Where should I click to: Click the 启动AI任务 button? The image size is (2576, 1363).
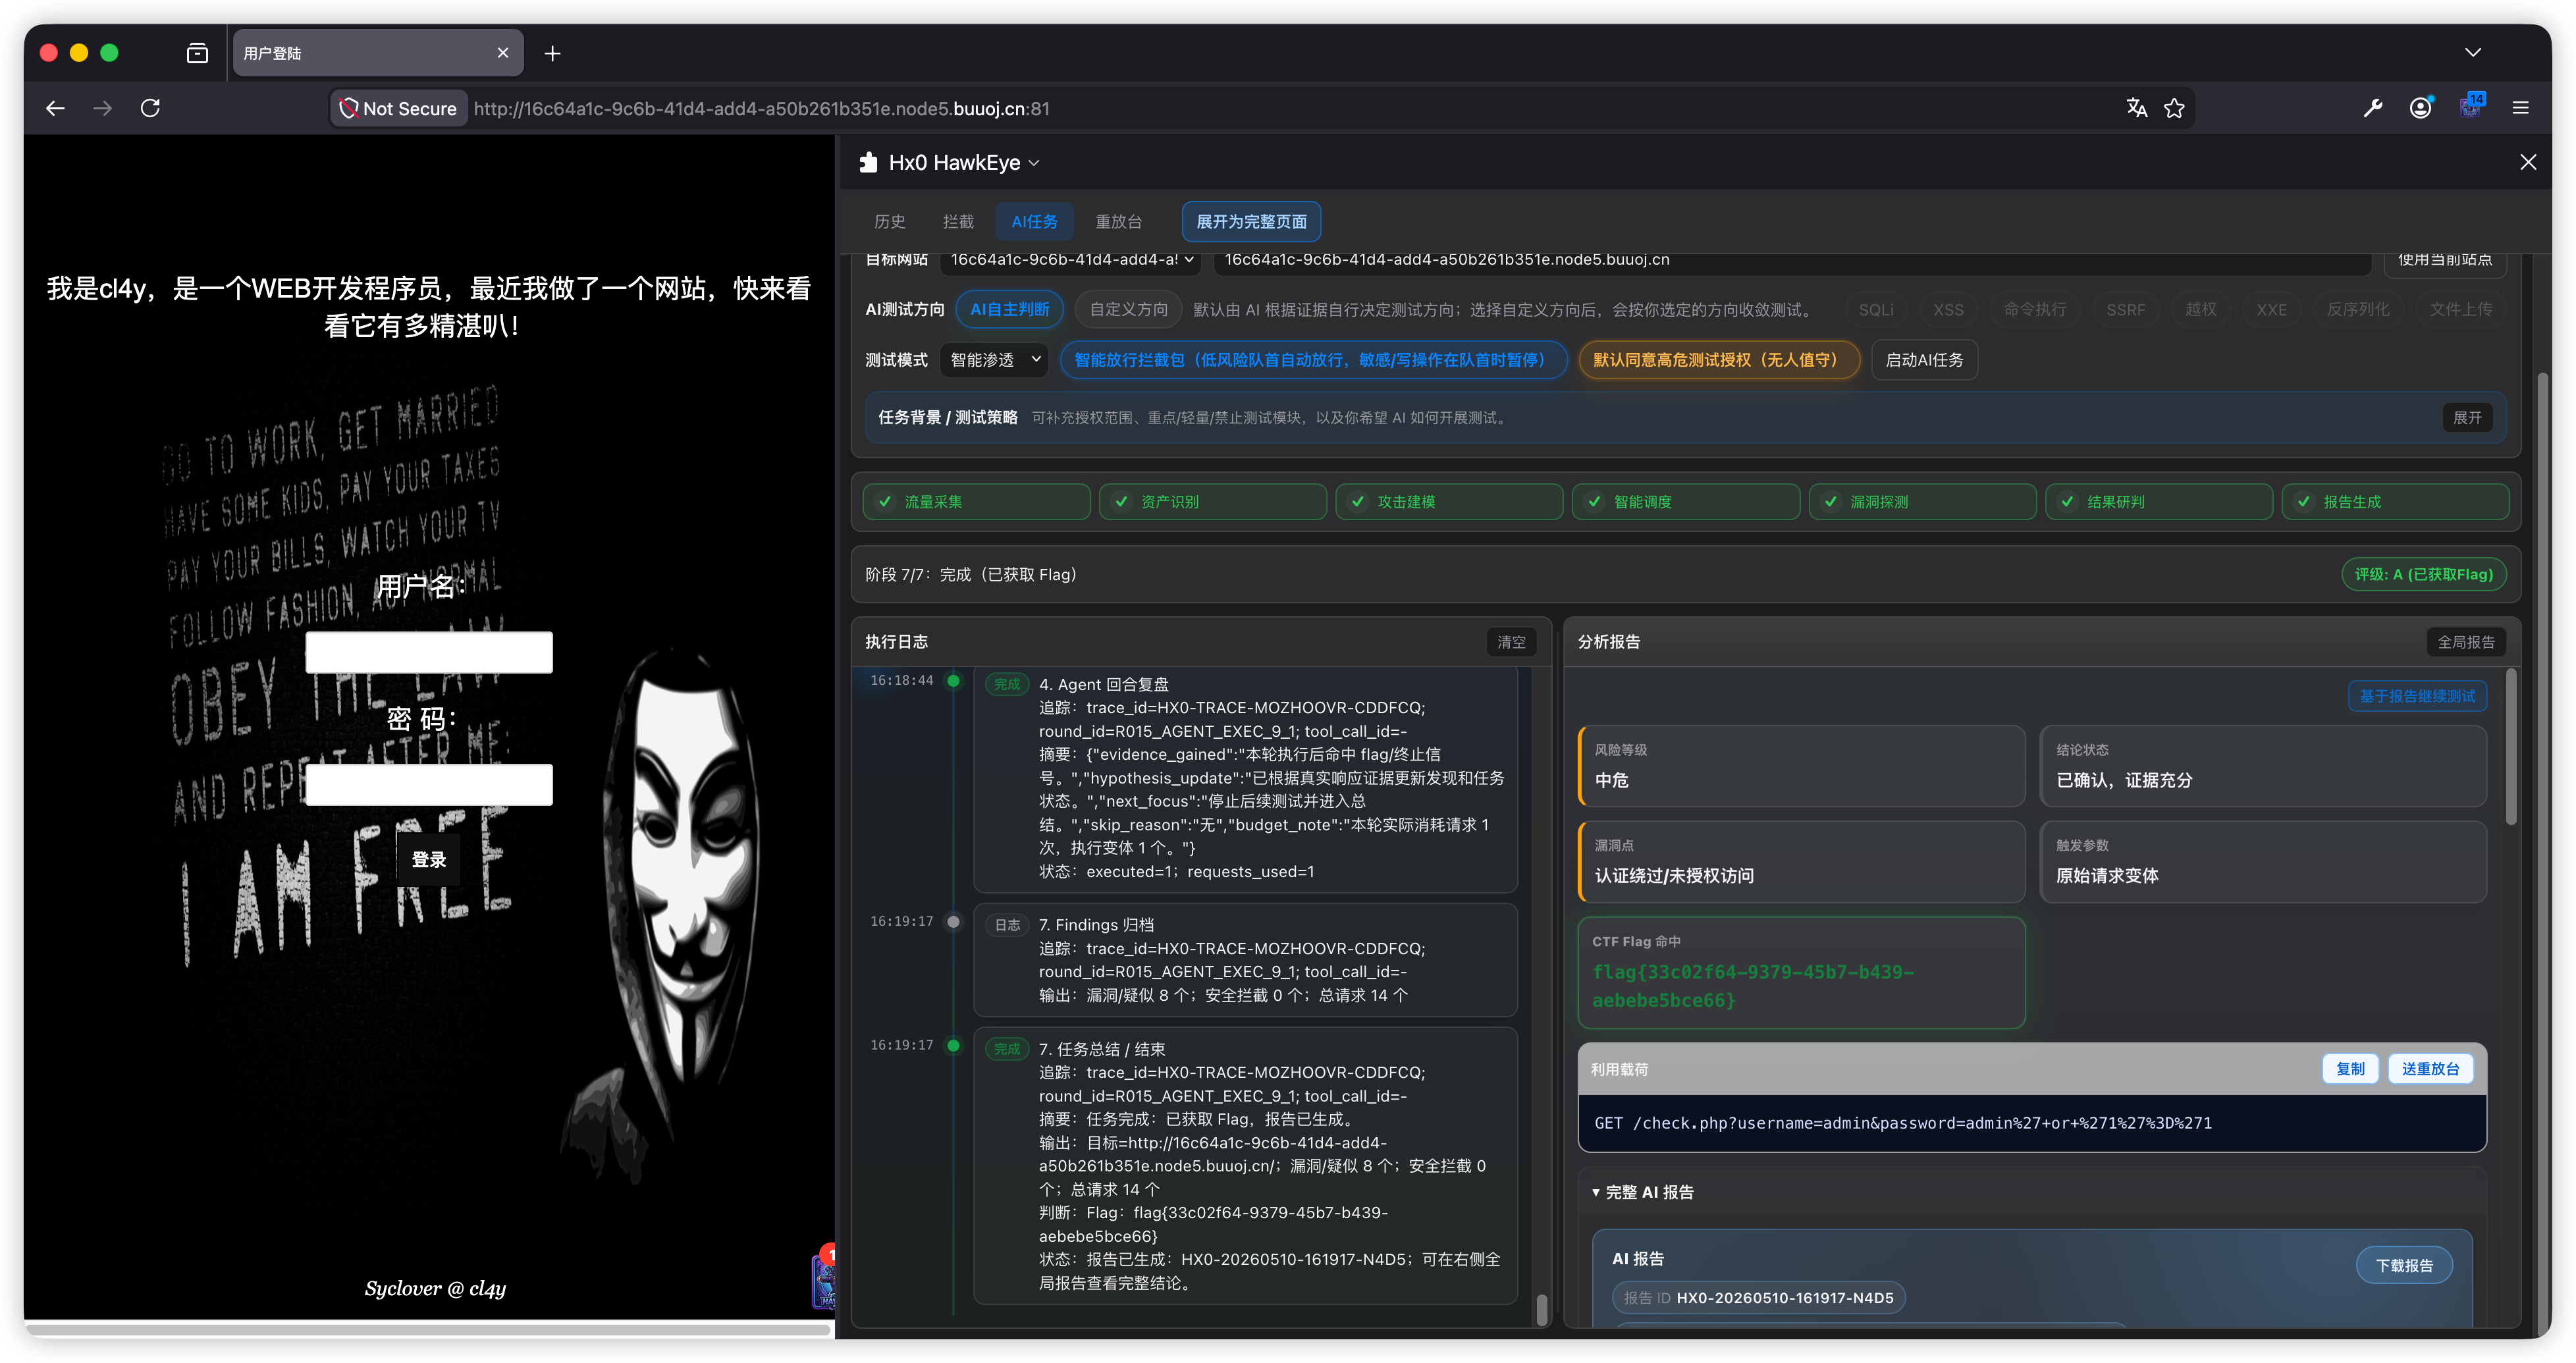pos(1924,360)
